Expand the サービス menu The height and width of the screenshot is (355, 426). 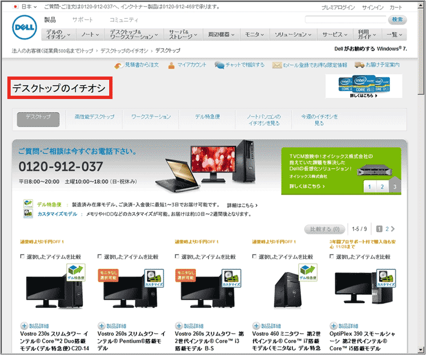(x=335, y=35)
